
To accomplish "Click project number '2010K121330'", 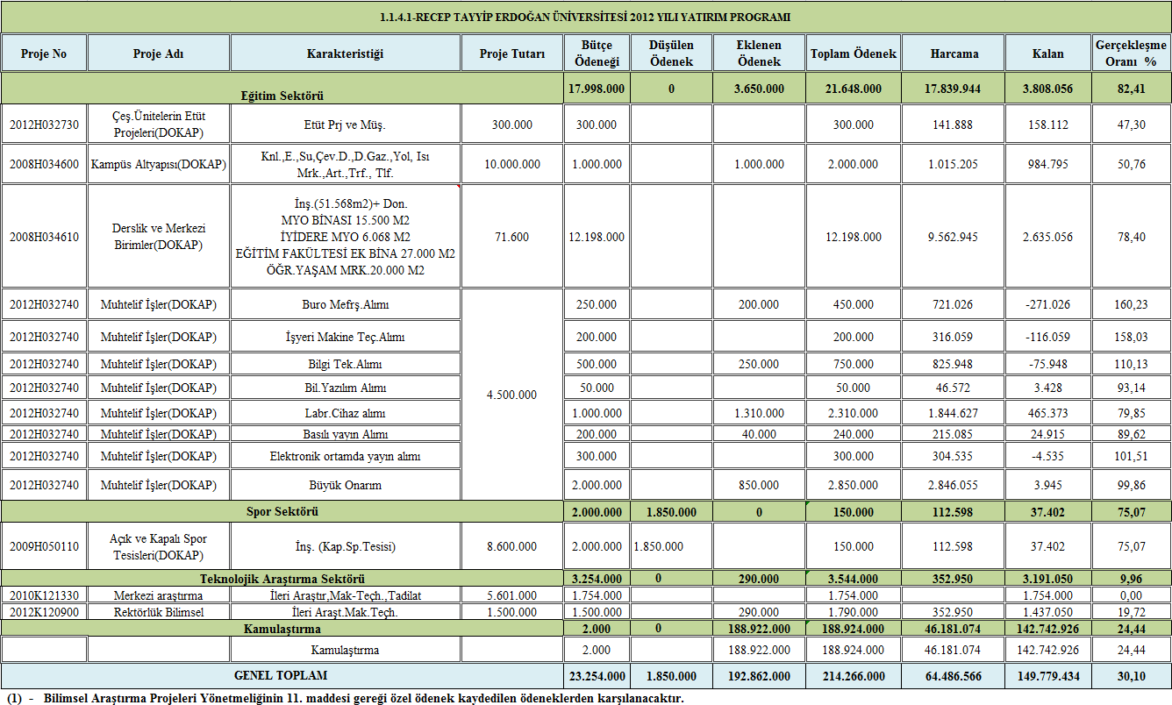I will point(44,595).
